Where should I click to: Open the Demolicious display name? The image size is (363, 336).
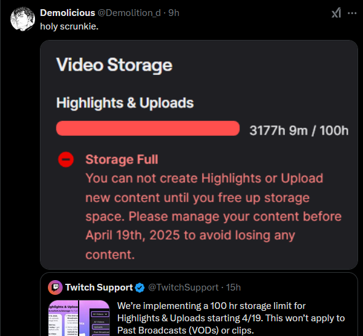pos(68,13)
